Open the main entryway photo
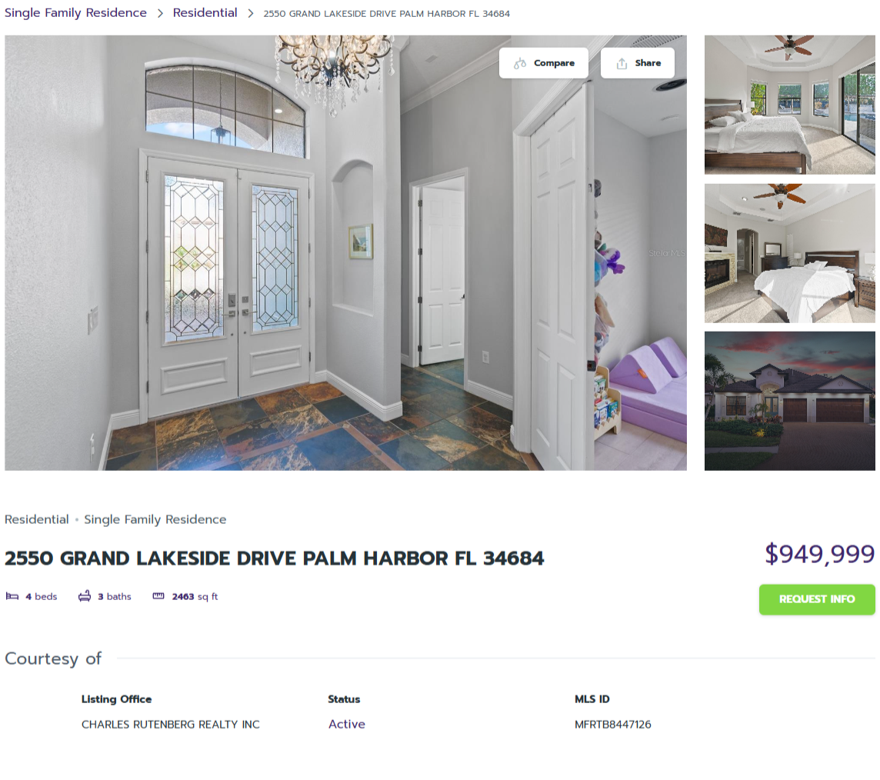Image resolution: width=880 pixels, height=780 pixels. pos(345,252)
